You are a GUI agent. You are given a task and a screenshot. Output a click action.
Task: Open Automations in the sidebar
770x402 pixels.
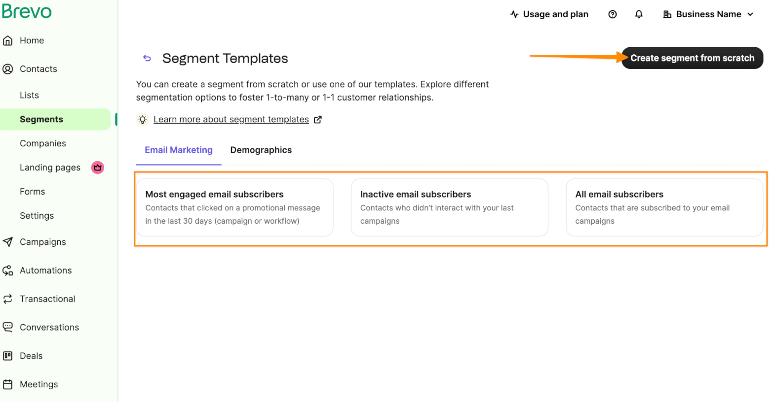coord(46,270)
